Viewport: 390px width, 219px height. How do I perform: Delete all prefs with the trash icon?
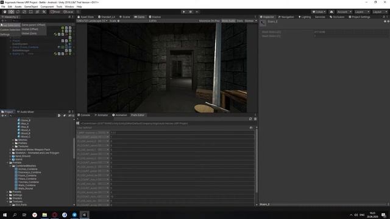coord(255,119)
